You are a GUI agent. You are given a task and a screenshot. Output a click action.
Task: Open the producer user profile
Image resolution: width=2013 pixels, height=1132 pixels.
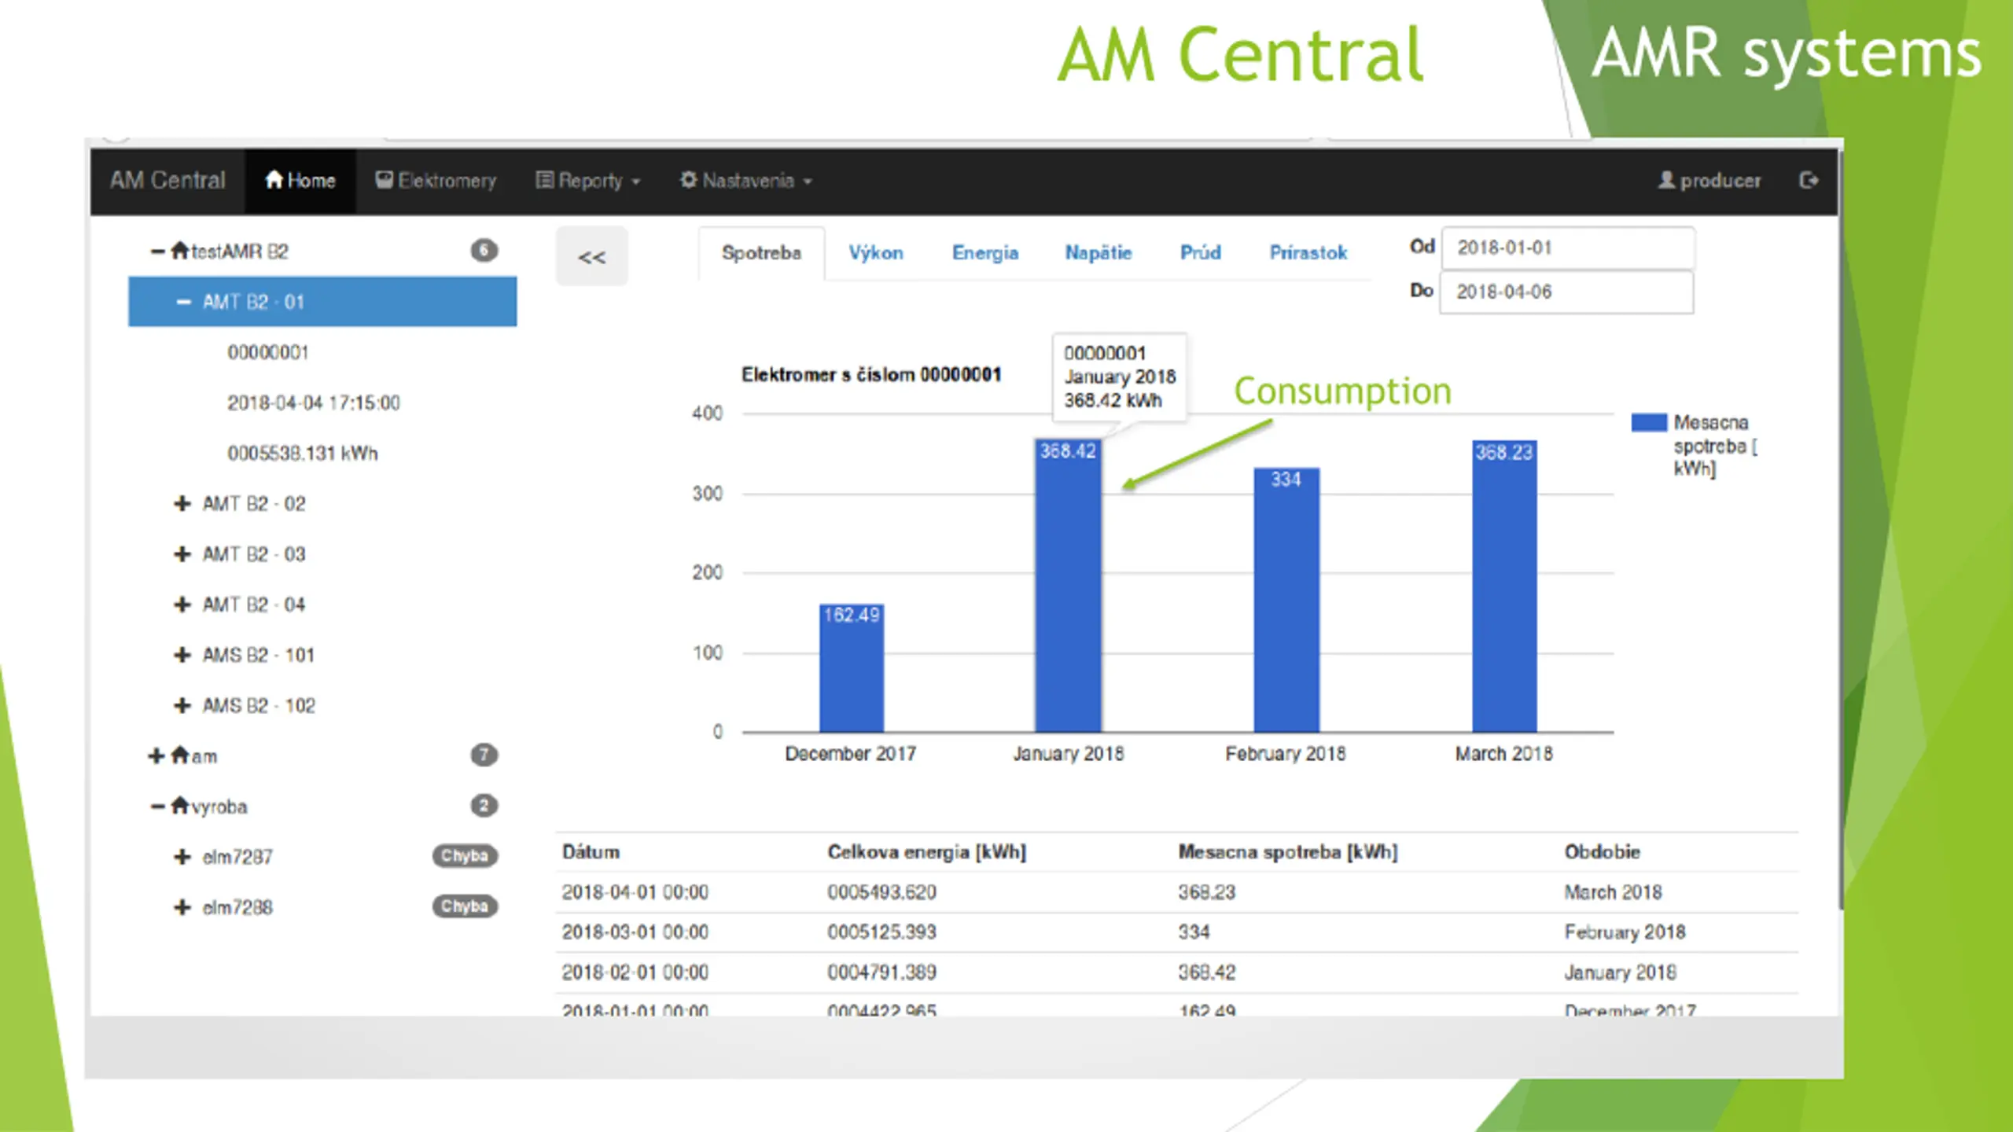[x=1709, y=180]
